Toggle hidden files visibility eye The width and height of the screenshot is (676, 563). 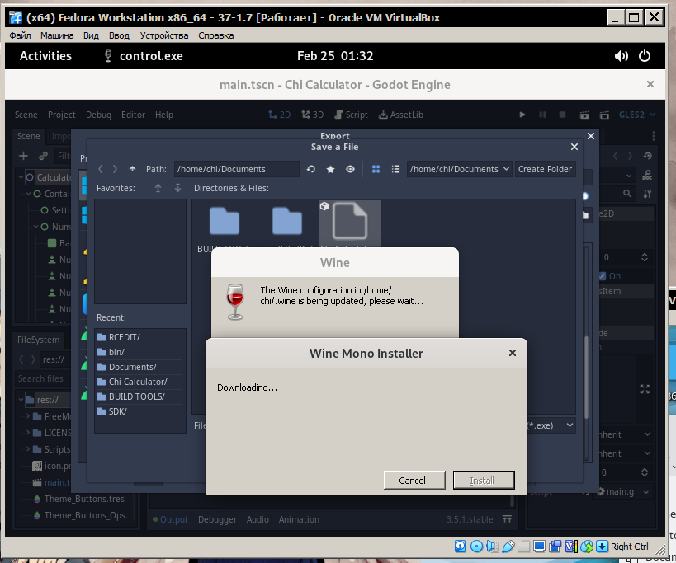point(350,169)
